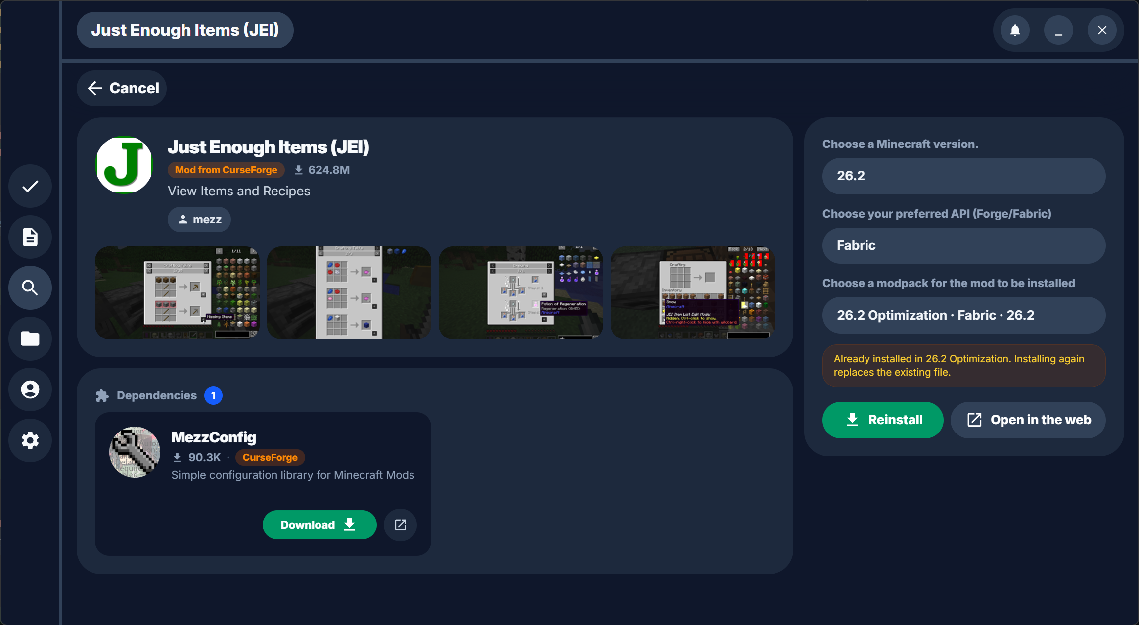
Task: Click the green Reinstall button
Action: coord(883,420)
